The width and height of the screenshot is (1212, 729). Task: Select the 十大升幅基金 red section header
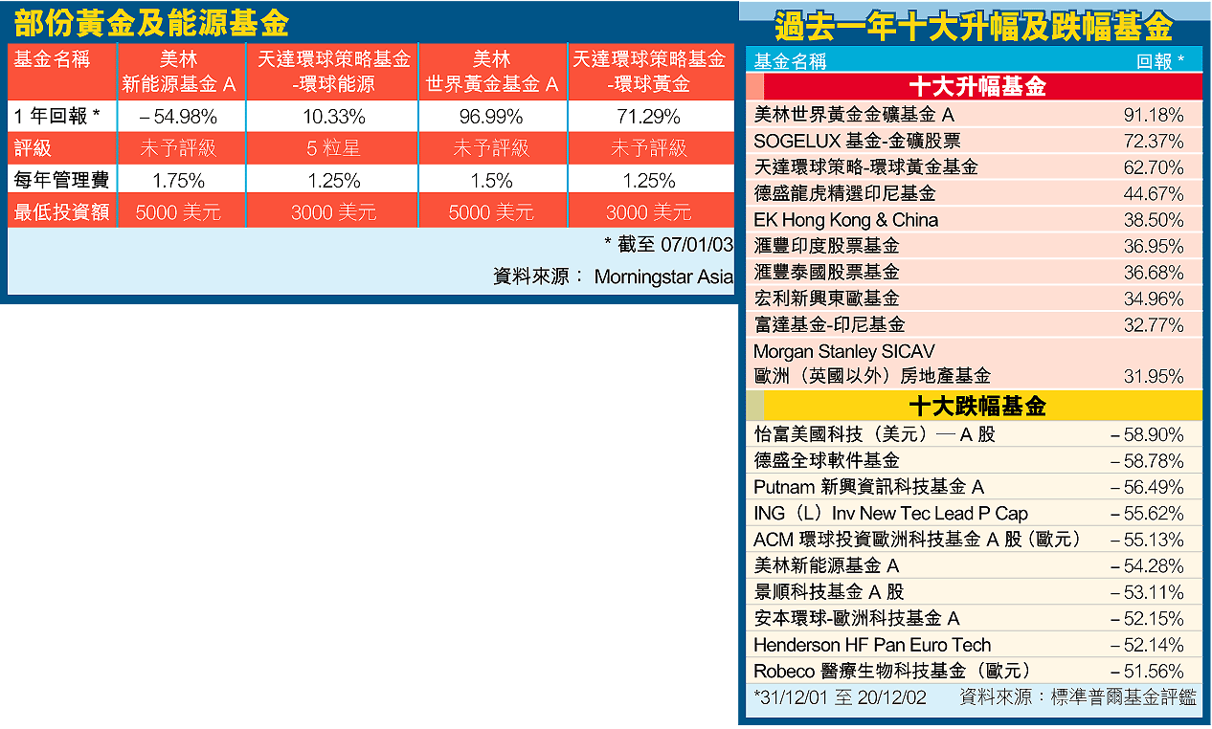pos(976,87)
